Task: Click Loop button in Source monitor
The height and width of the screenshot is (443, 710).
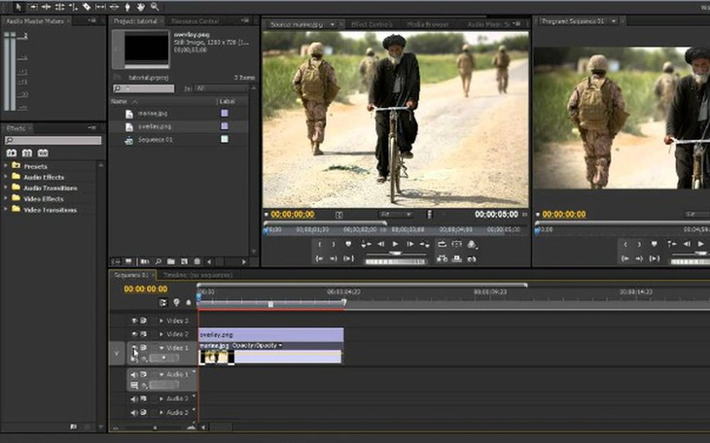Action: click(x=442, y=245)
